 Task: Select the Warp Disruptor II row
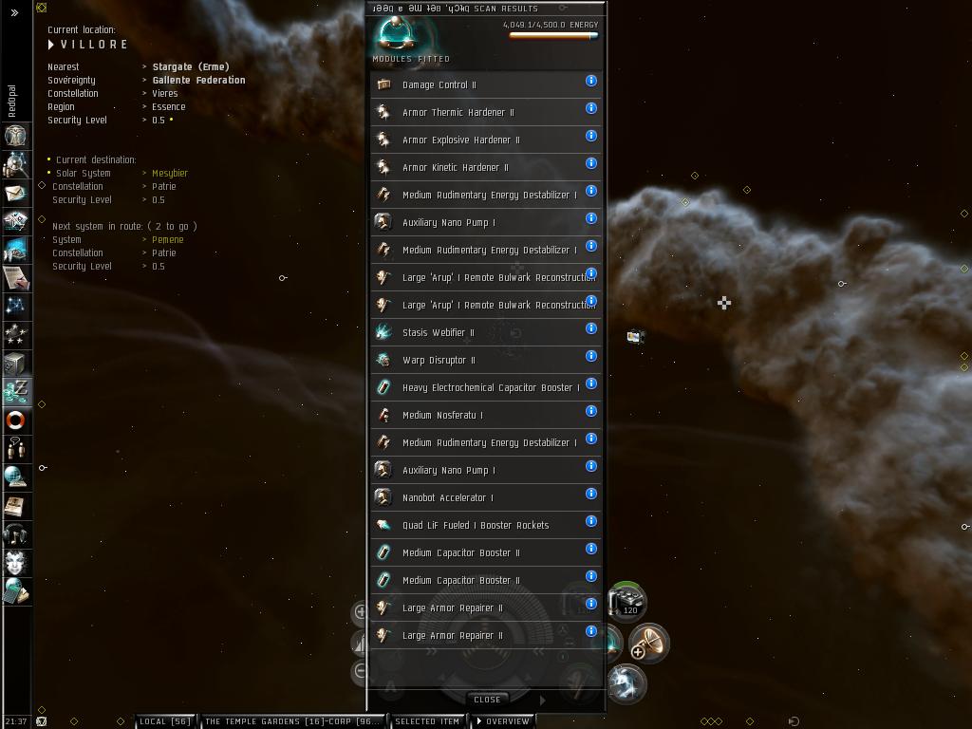point(485,360)
